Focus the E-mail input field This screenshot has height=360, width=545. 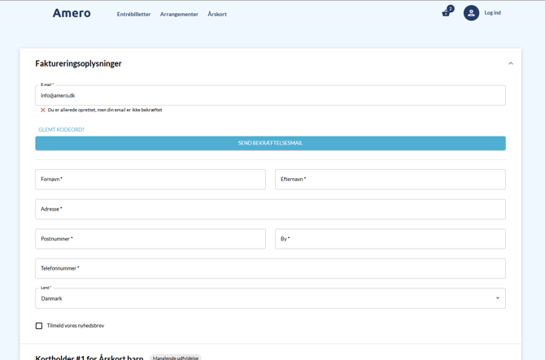[x=270, y=96]
